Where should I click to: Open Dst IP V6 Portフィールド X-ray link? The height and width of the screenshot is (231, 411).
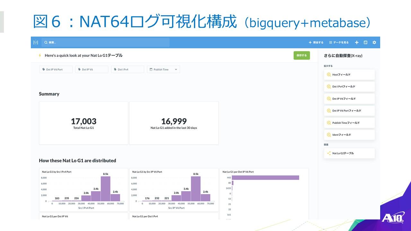(349, 111)
